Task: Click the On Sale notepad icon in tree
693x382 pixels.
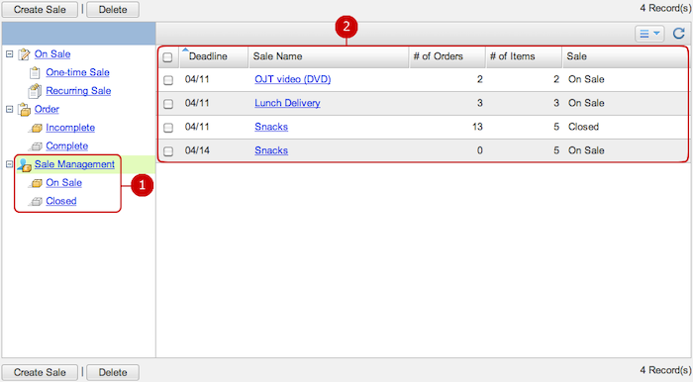Action: [x=24, y=54]
